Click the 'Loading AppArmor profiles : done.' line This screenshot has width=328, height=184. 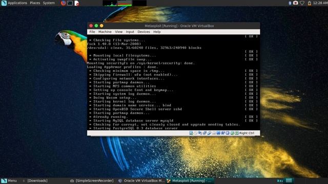click(122, 67)
